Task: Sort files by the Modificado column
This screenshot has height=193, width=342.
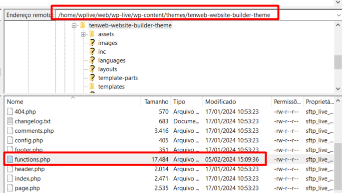Action: point(237,101)
